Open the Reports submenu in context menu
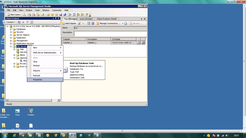 click(45, 71)
